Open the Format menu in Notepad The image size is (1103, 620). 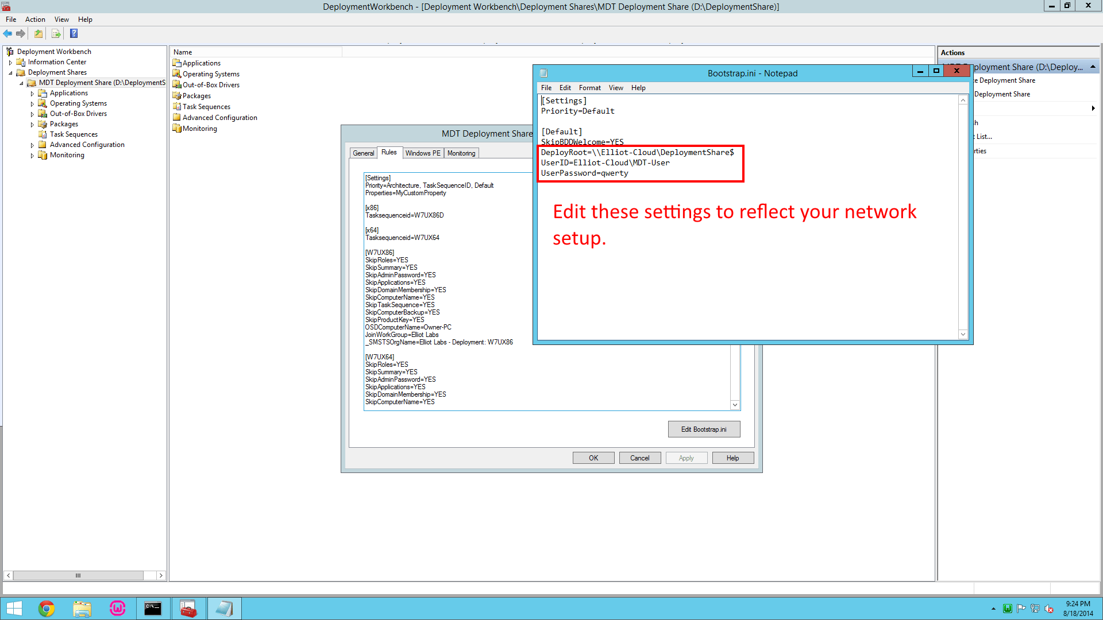coord(589,87)
